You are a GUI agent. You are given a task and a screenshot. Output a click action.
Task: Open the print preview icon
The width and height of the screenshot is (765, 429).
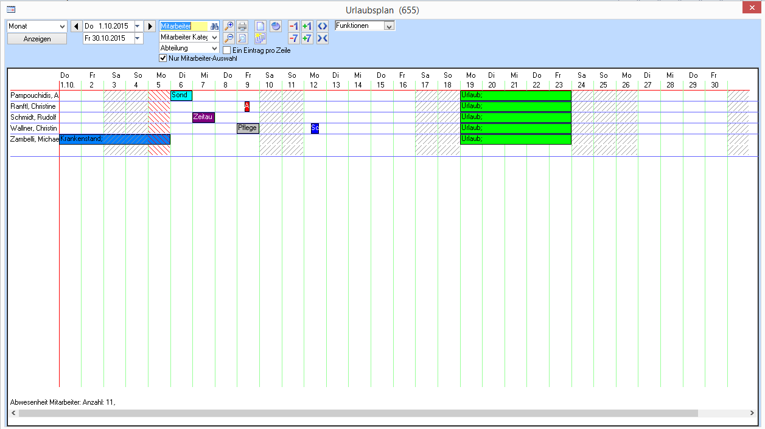242,38
